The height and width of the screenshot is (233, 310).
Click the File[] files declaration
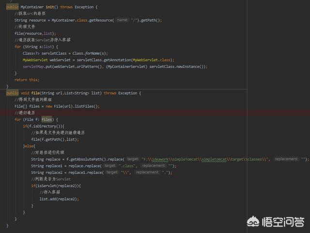(x=27, y=106)
